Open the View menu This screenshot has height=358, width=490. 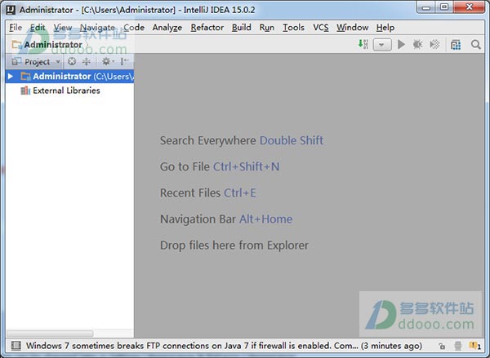pyautogui.click(x=63, y=28)
